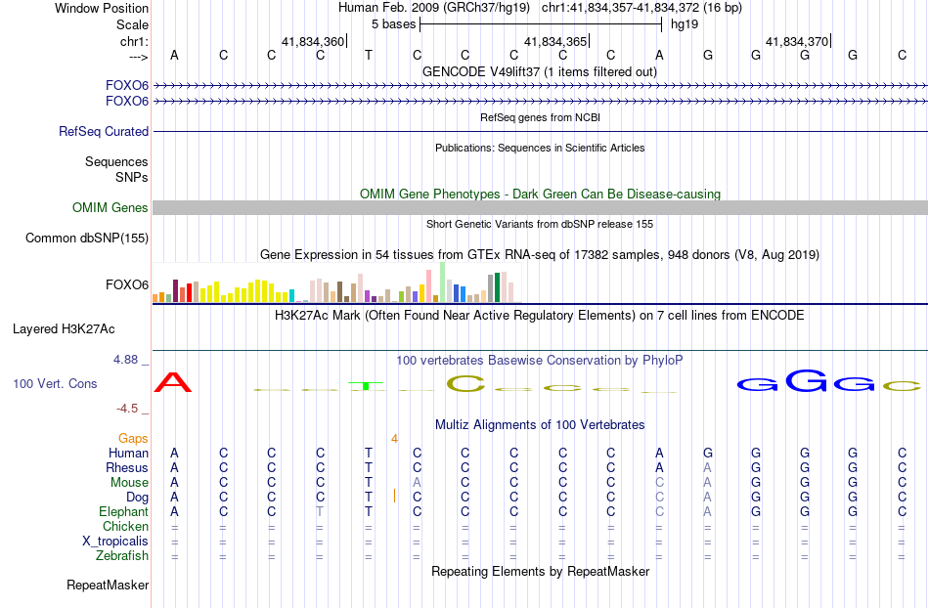Screen dimensions: 929x608
Task: Click the Scale ruler label
Action: 133,25
